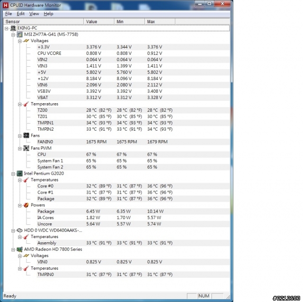Viewport: 303px width, 302px height.
Task: Select the CPU VCORE voltage row
Action: click(134, 53)
